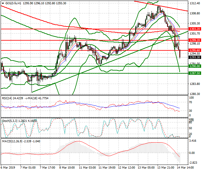Click the 8 Mar 10:00 time label
This screenshot has height=171, width=202.
[67, 168]
